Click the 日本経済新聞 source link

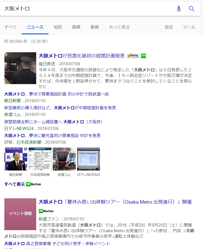click(29, 142)
